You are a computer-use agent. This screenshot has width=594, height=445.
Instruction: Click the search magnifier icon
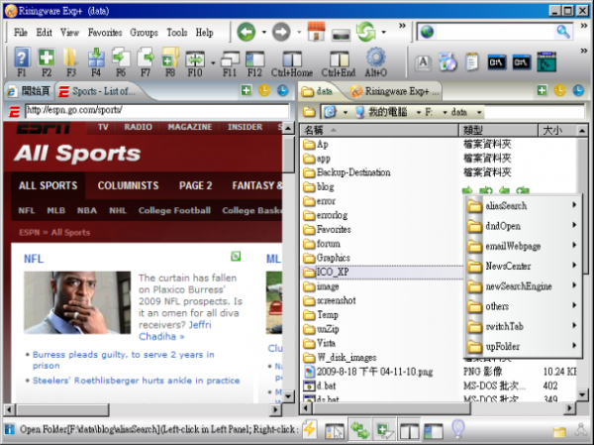(x=563, y=32)
